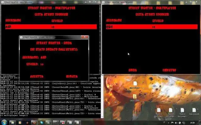Viewport: 201px width, 125px height.
Task: Select the QWE user row
Action: click(152, 27)
